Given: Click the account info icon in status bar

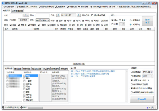Looking at the screenshot, I should point(3,108).
